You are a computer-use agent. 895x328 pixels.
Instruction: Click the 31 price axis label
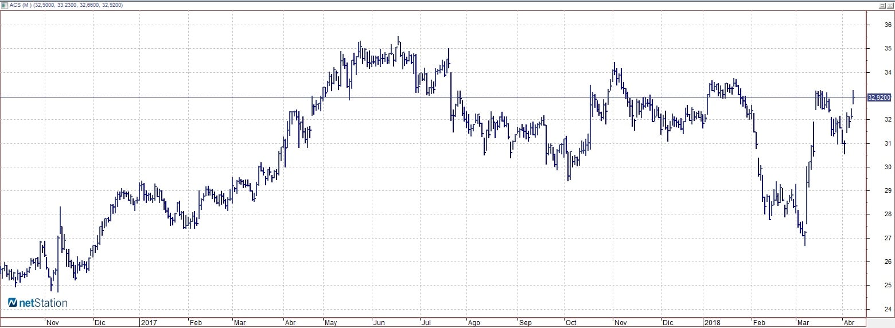pos(887,143)
